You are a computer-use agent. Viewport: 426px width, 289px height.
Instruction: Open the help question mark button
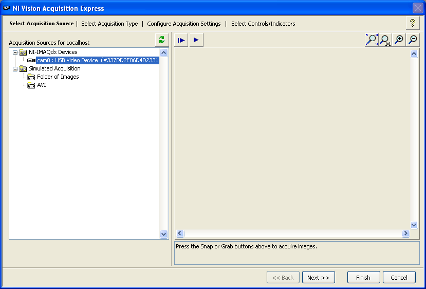pyautogui.click(x=413, y=23)
